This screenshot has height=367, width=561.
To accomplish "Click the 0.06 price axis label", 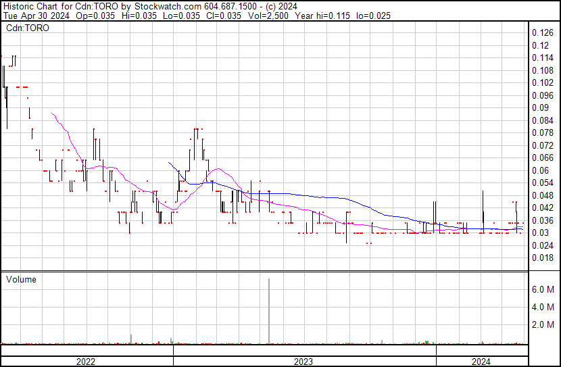I will [540, 170].
